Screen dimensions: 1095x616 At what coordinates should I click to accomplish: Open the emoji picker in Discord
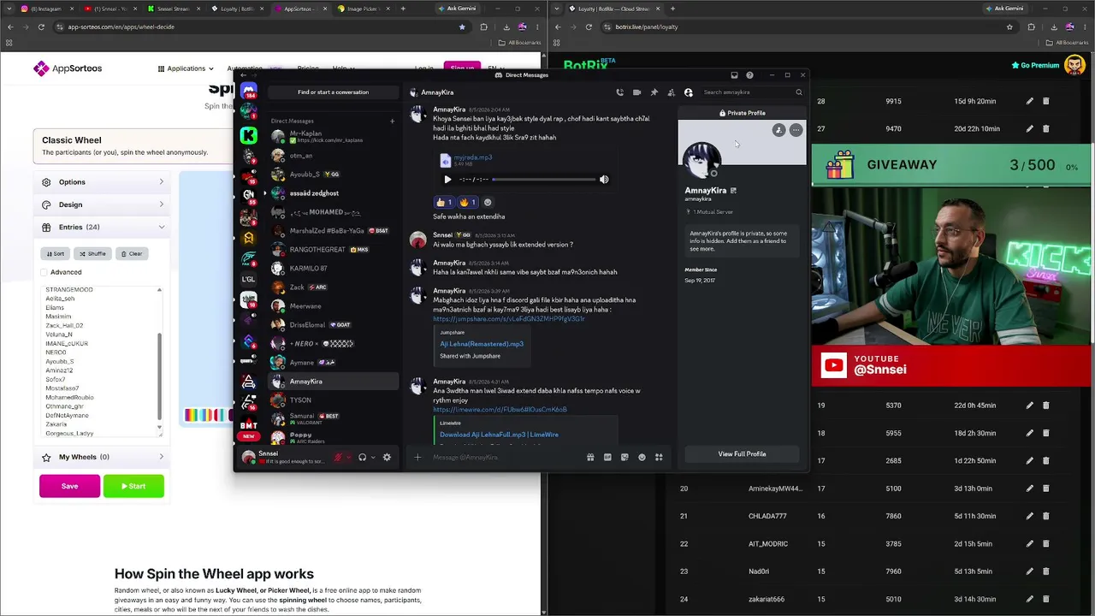(642, 458)
